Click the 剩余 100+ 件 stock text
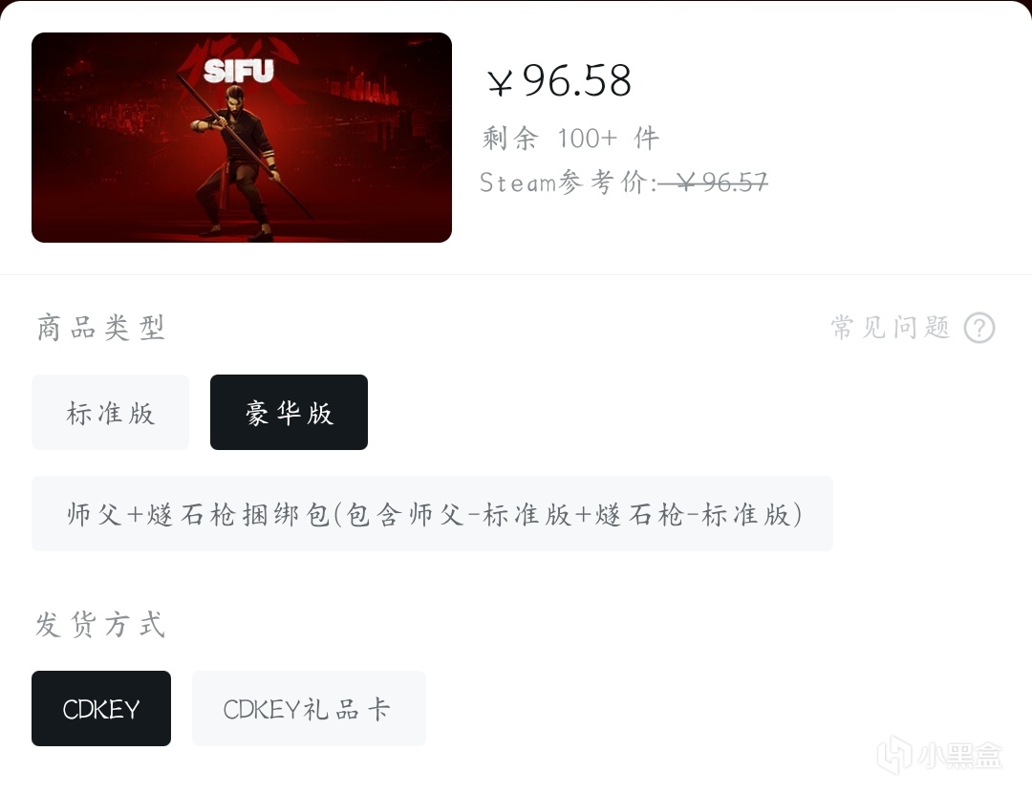 [x=570, y=139]
